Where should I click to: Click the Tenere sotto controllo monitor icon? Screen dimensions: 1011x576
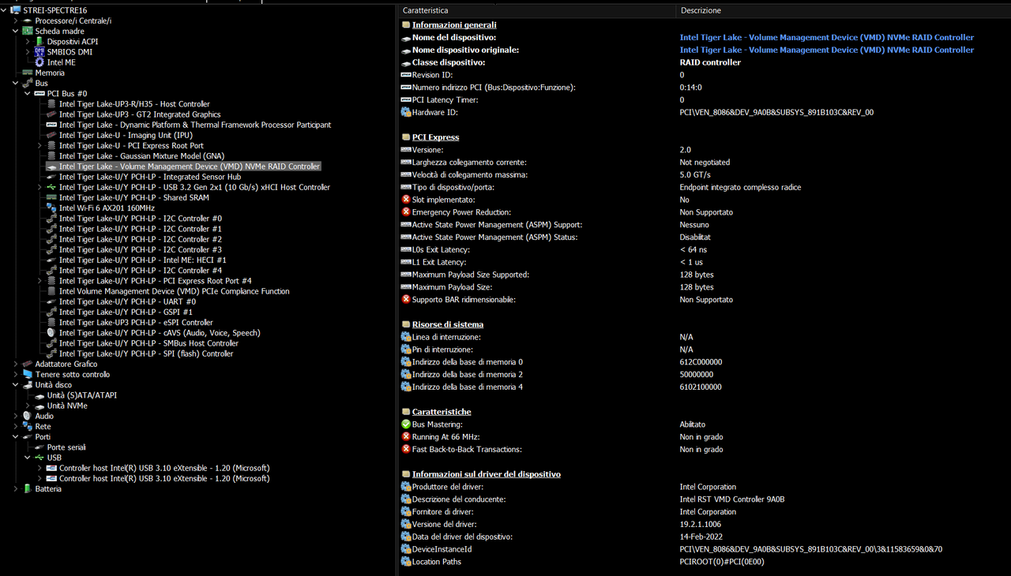(28, 374)
